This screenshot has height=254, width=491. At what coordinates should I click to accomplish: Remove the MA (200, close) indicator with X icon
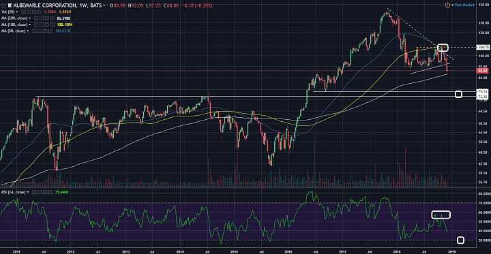pyautogui.click(x=52, y=18)
